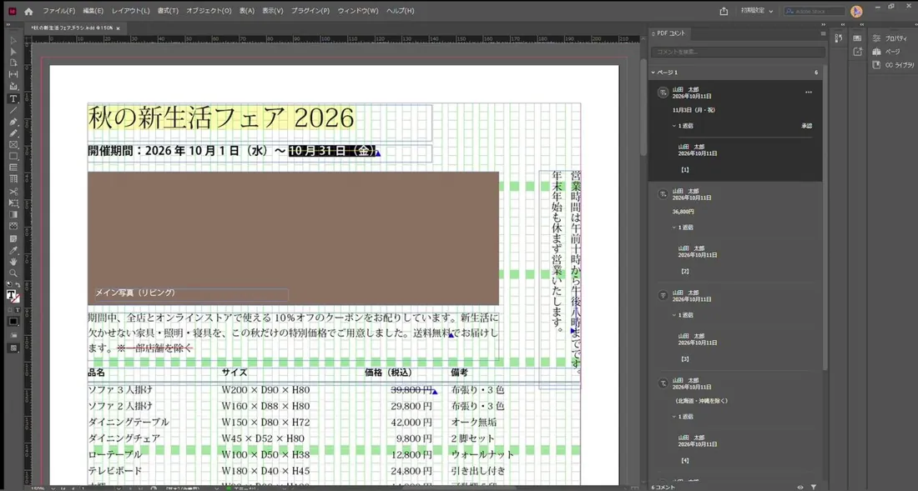Select the Page tool
Screen dimensions: 918x491
(x=13, y=63)
